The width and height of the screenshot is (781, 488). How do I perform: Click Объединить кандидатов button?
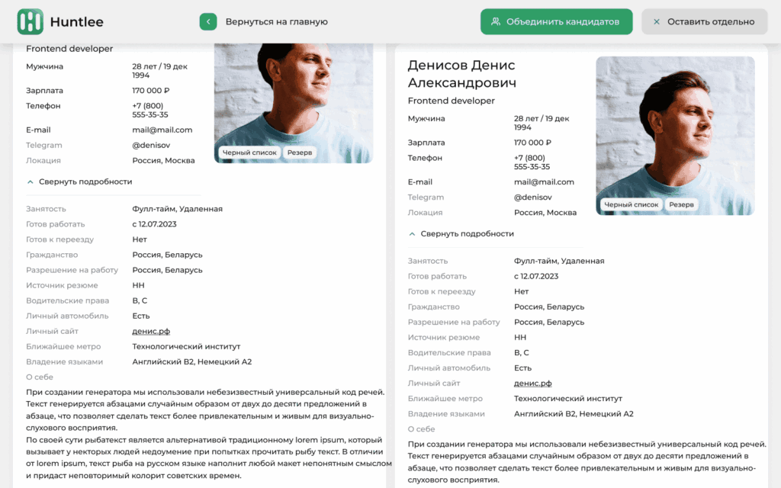(556, 21)
